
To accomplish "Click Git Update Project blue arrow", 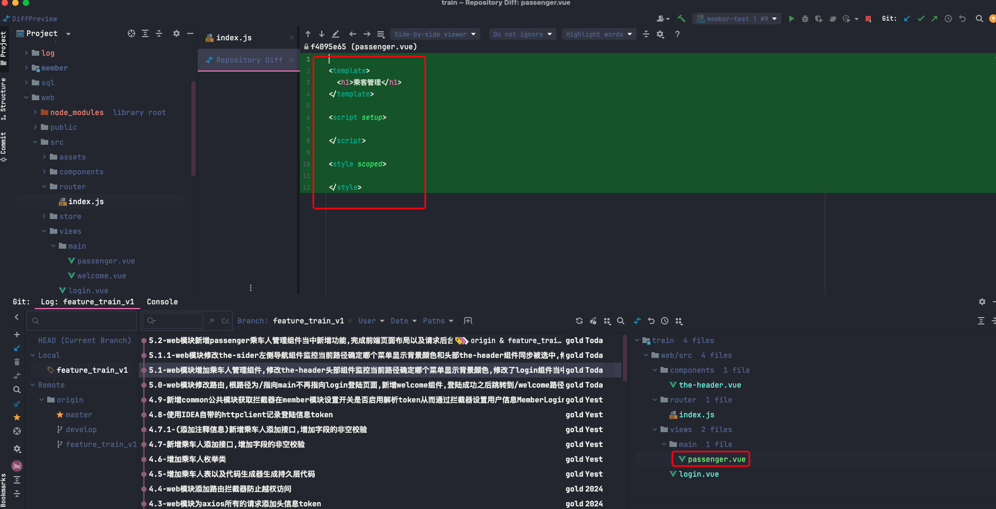I will 907,19.
